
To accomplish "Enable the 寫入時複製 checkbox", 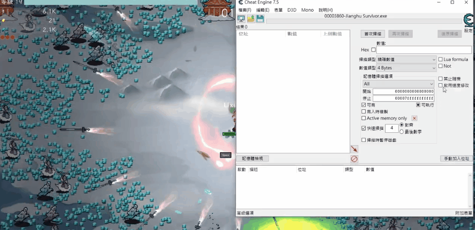I will pyautogui.click(x=364, y=111).
